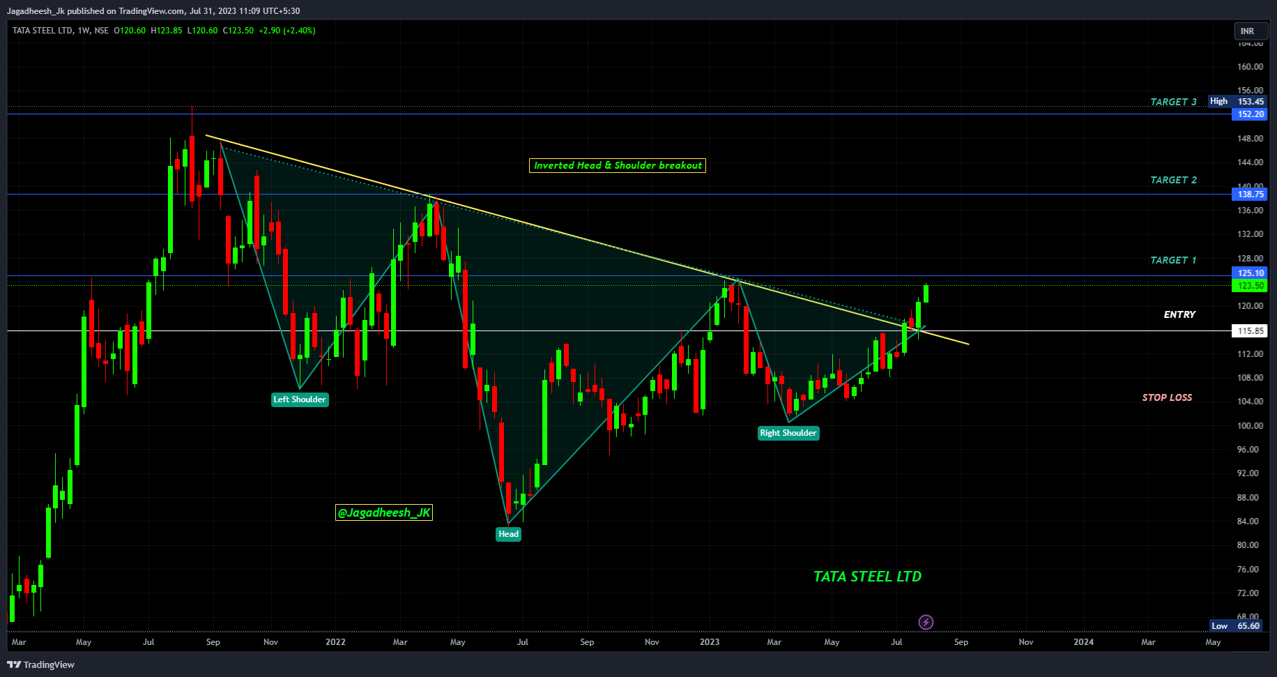Image resolution: width=1277 pixels, height=677 pixels.
Task: Click the 'TARGET 1' label
Action: tap(1173, 260)
